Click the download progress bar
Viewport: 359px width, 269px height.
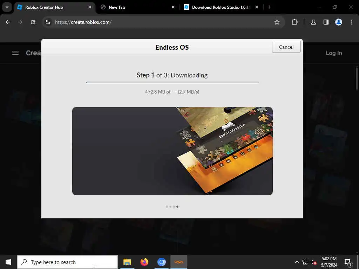pyautogui.click(x=172, y=82)
